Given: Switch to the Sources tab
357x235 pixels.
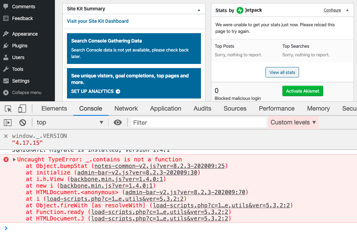Looking at the screenshot, I should pyautogui.click(x=235, y=109).
